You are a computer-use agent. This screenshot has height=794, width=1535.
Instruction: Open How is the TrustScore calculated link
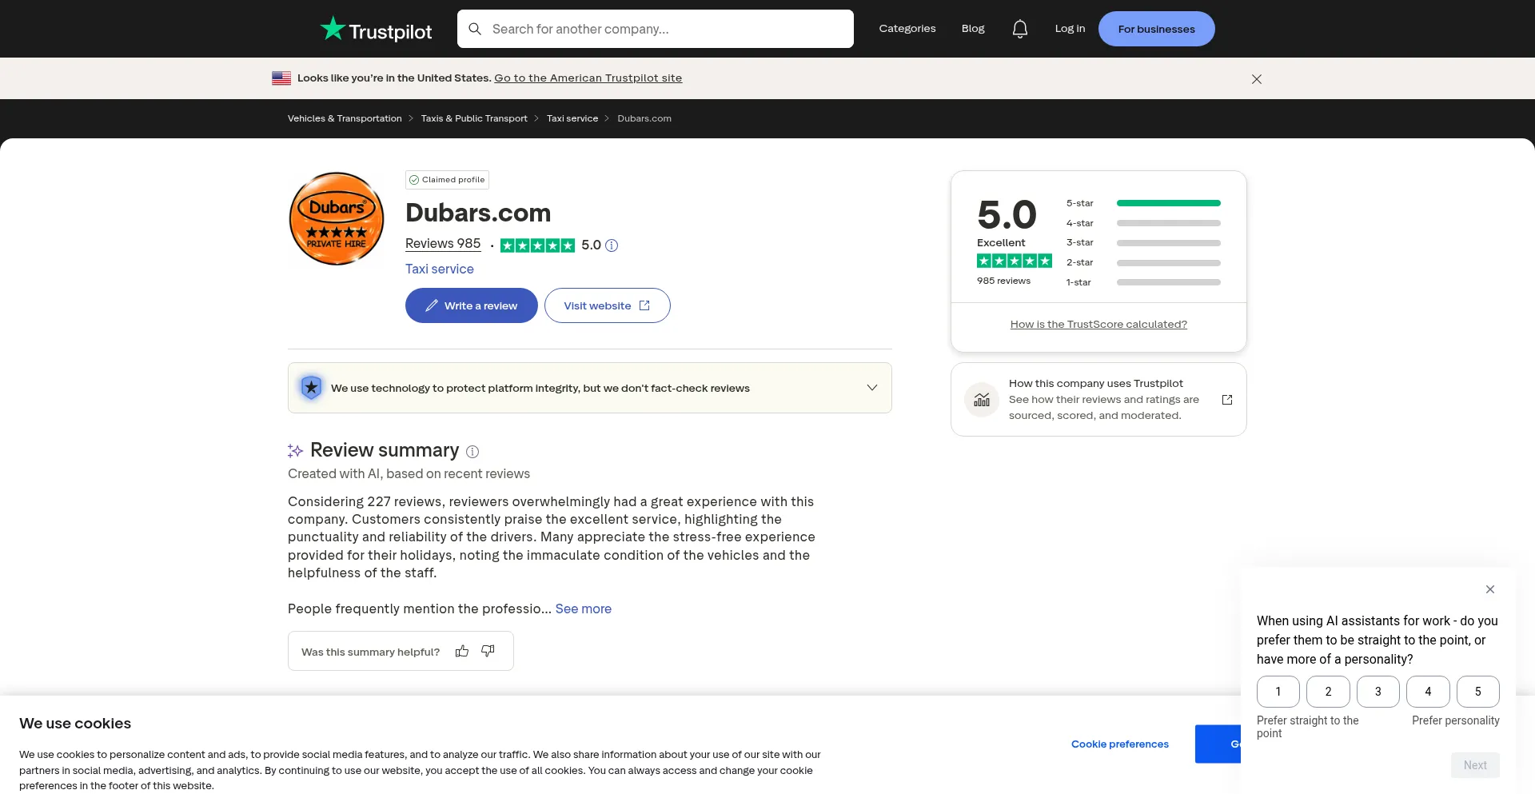(1098, 325)
